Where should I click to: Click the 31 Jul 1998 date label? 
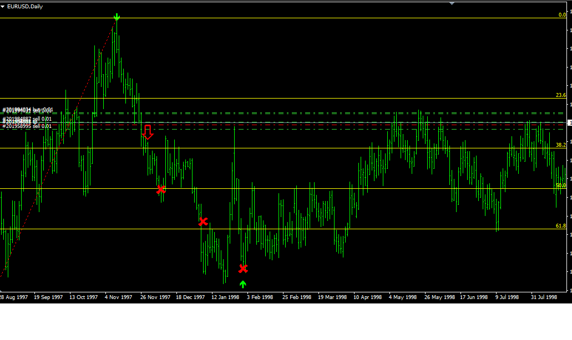click(544, 297)
